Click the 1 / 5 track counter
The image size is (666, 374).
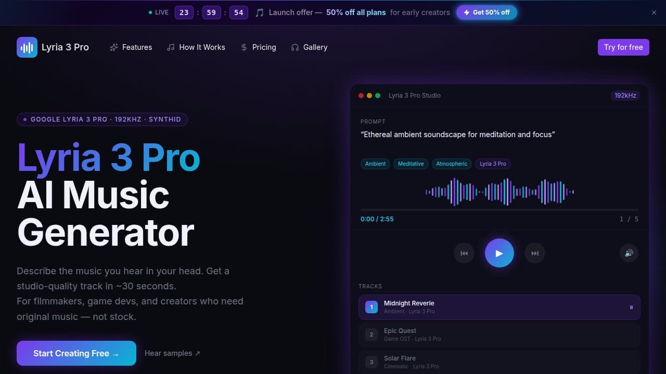click(629, 219)
